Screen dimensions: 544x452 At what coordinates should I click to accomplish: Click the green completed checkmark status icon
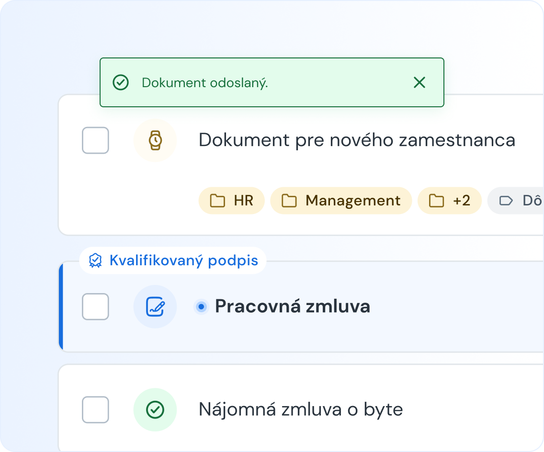(x=155, y=409)
